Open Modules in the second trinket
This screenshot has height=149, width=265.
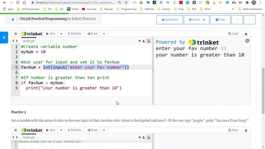coord(75,130)
